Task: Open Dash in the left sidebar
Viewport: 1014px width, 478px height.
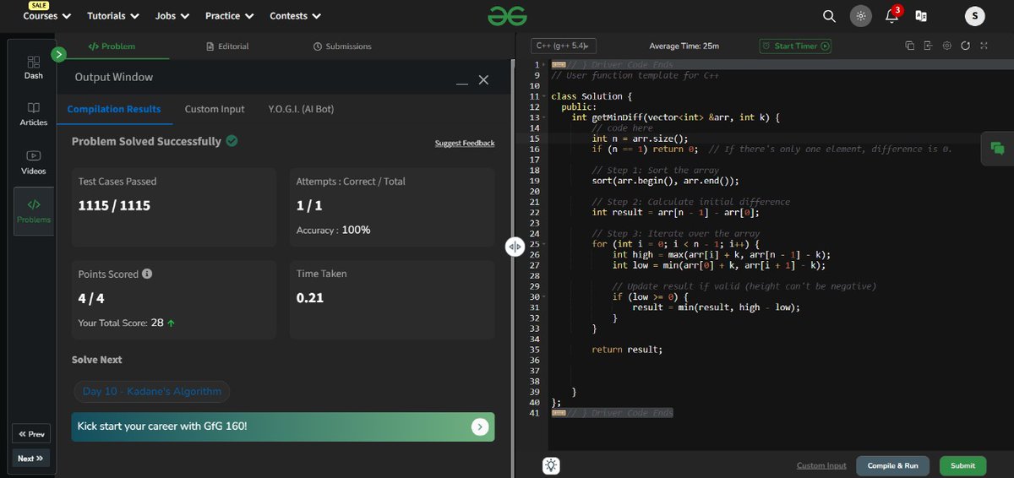Action: [33, 68]
